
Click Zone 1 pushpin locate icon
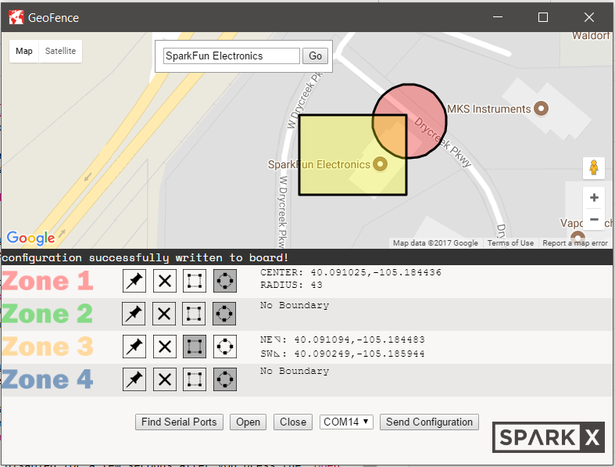coord(134,281)
